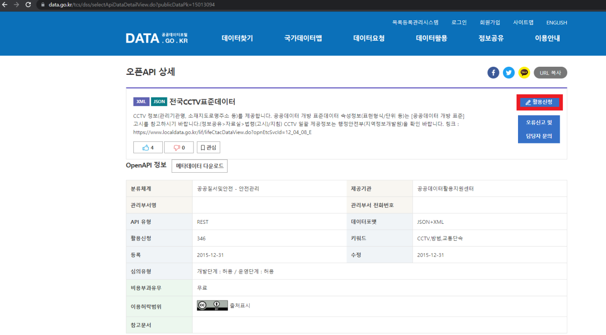The width and height of the screenshot is (606, 335).
Task: Click the browser forward arrow
Action: pos(17,4)
